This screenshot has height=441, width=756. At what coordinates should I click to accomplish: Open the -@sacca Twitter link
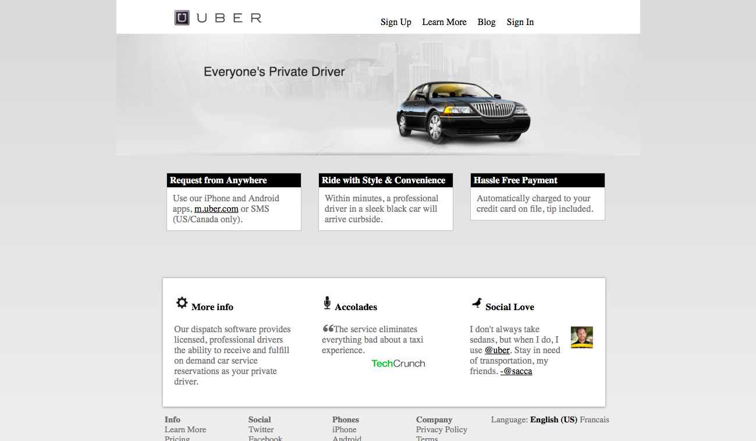coord(516,371)
